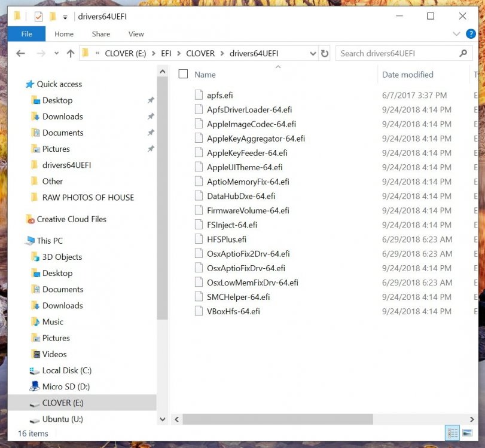This screenshot has height=448, width=485.
Task: Click the Properties icon in the quick access toolbar
Action: 38,16
